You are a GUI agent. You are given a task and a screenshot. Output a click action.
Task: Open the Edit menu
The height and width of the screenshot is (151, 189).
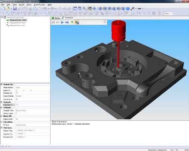click(9, 5)
